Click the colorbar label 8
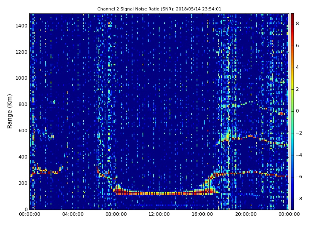The height and width of the screenshot is (232, 309). [x=297, y=24]
